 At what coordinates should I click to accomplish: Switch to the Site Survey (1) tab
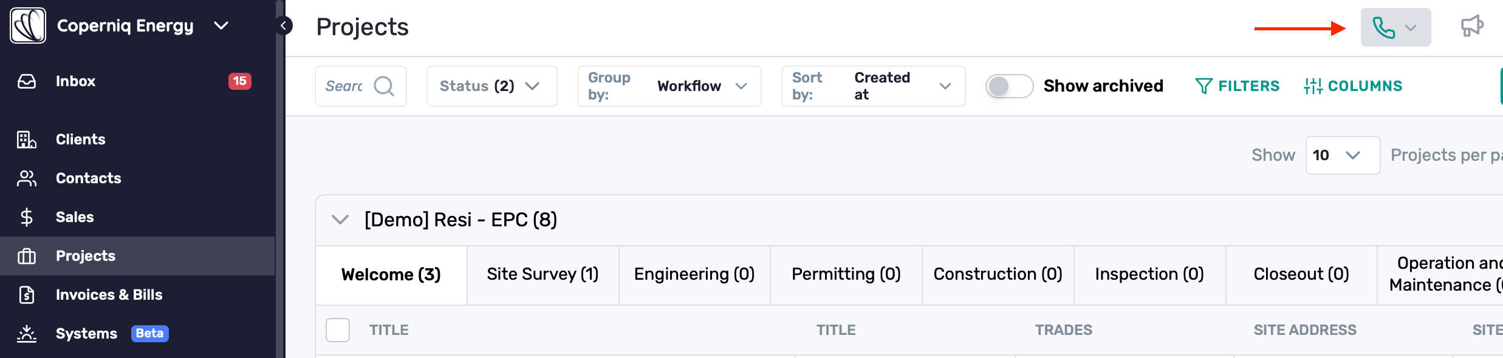543,274
